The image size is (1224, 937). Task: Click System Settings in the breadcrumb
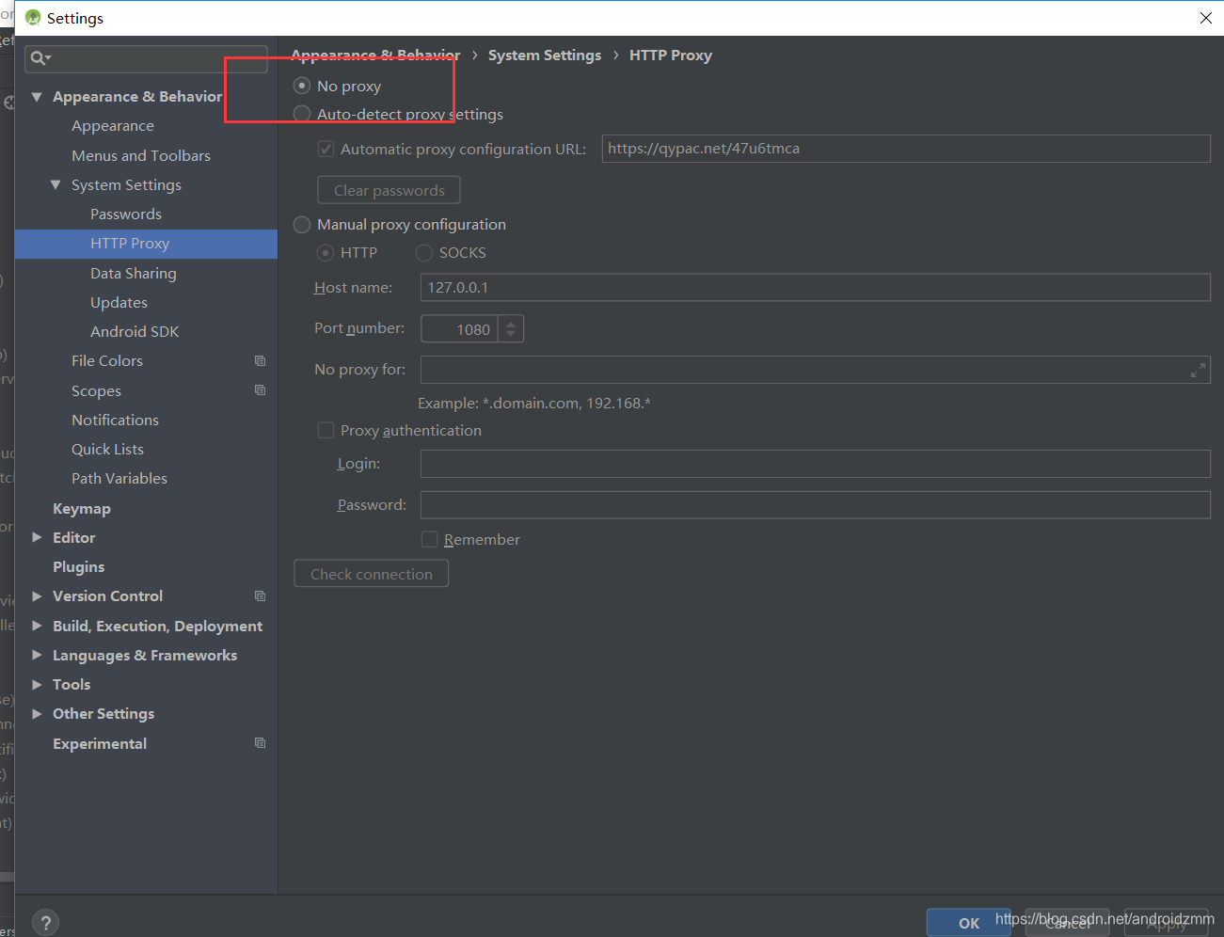pyautogui.click(x=545, y=56)
